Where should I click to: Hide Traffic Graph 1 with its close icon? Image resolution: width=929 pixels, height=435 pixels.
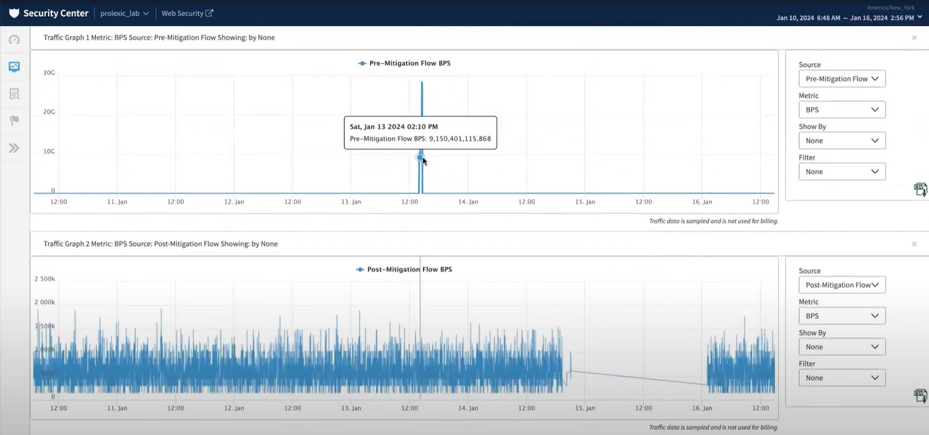pos(914,37)
